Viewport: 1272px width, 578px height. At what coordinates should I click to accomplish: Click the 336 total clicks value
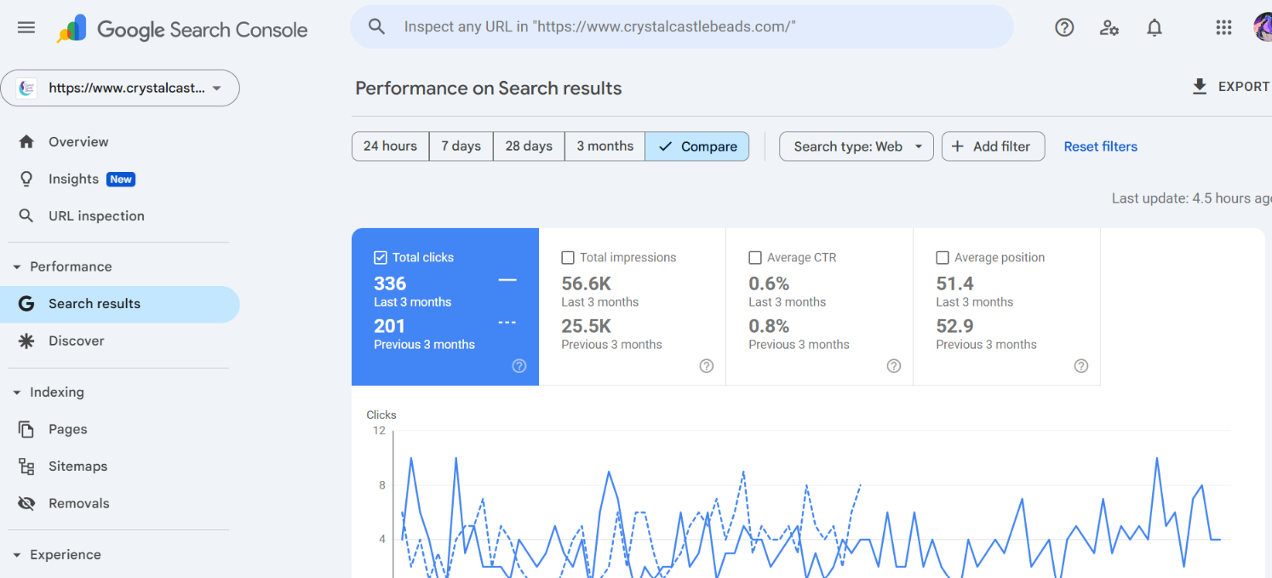[390, 283]
